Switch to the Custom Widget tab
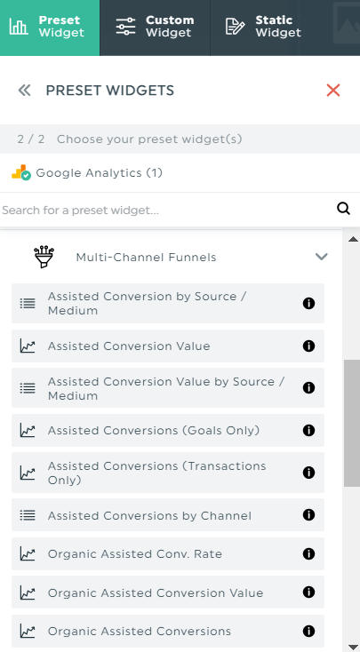This screenshot has height=652, width=360. tap(155, 27)
